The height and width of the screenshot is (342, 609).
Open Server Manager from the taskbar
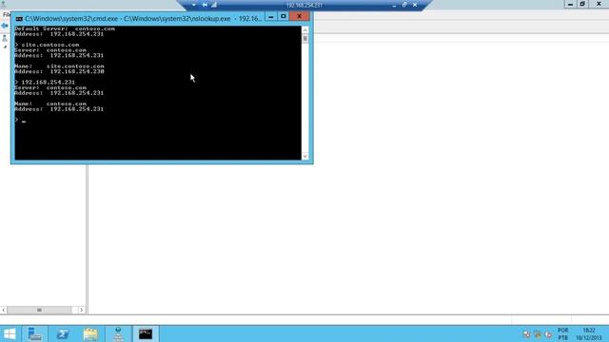[34, 333]
